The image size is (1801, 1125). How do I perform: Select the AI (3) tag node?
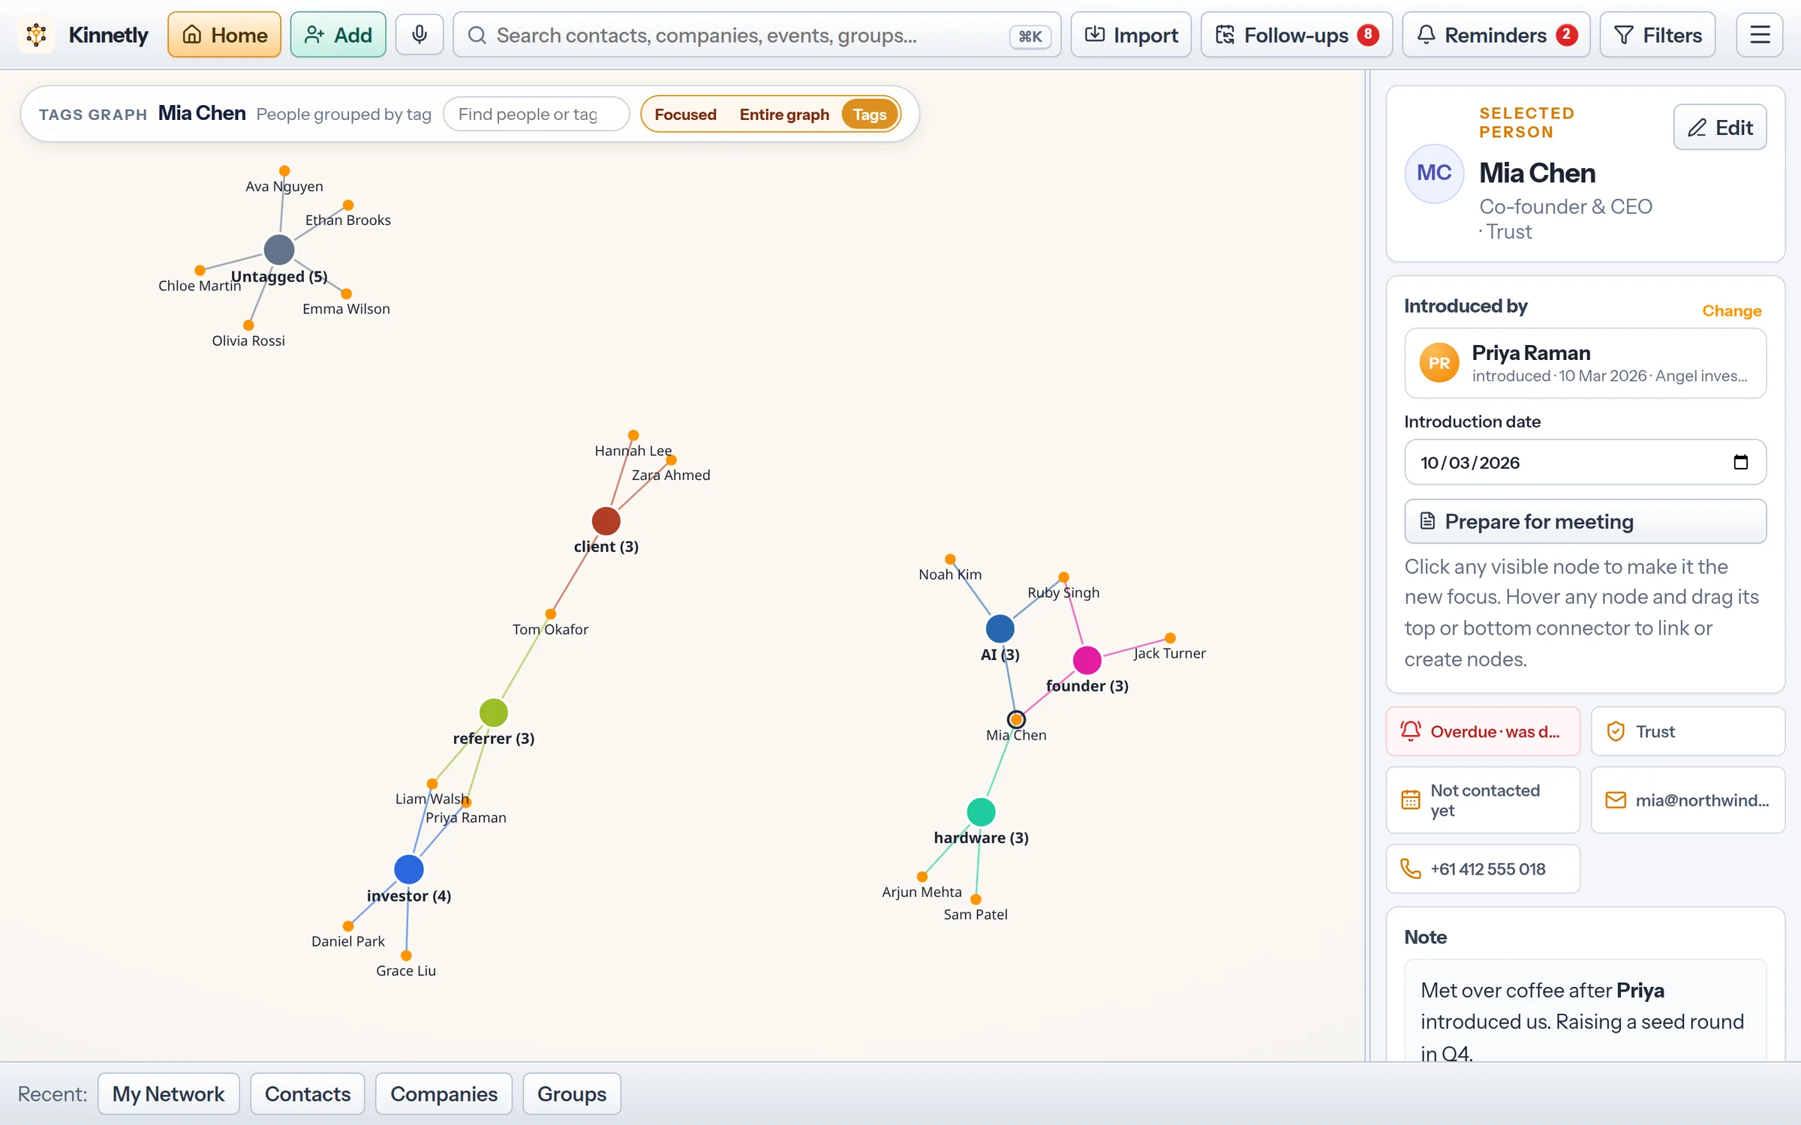(x=1000, y=628)
